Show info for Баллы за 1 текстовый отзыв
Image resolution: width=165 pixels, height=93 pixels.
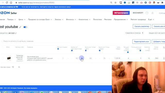pos(72,51)
